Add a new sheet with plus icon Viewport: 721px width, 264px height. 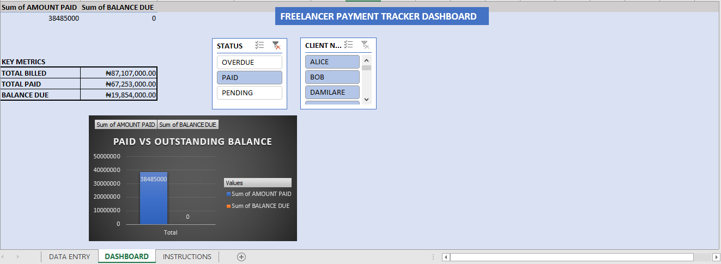(x=242, y=256)
